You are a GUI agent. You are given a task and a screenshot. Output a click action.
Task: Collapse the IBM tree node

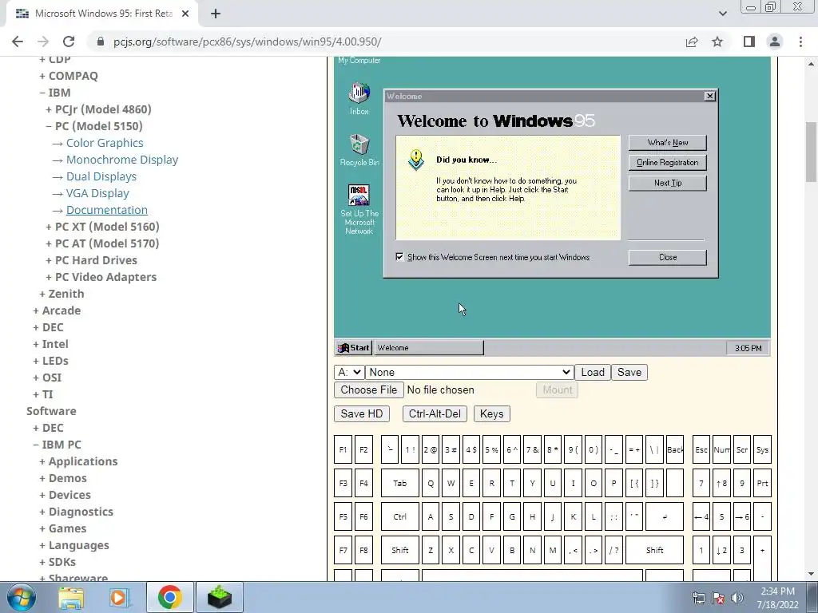(55, 93)
